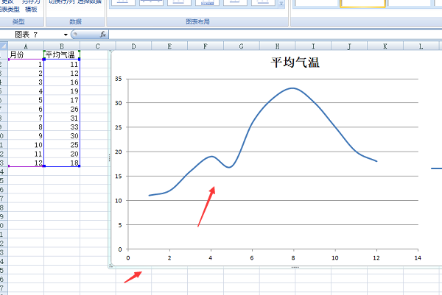The width and height of the screenshot is (442, 295).
Task: Click vertical axis label 5
Action: [x=120, y=225]
